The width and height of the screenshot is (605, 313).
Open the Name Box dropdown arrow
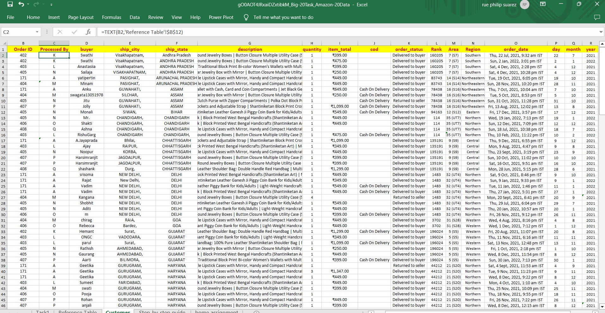[x=37, y=32]
